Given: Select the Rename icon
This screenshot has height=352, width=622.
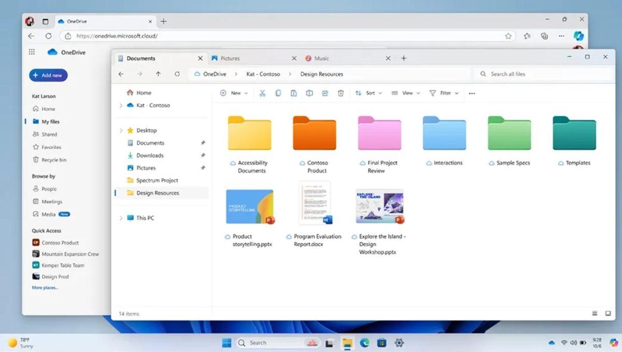Looking at the screenshot, I should [309, 93].
